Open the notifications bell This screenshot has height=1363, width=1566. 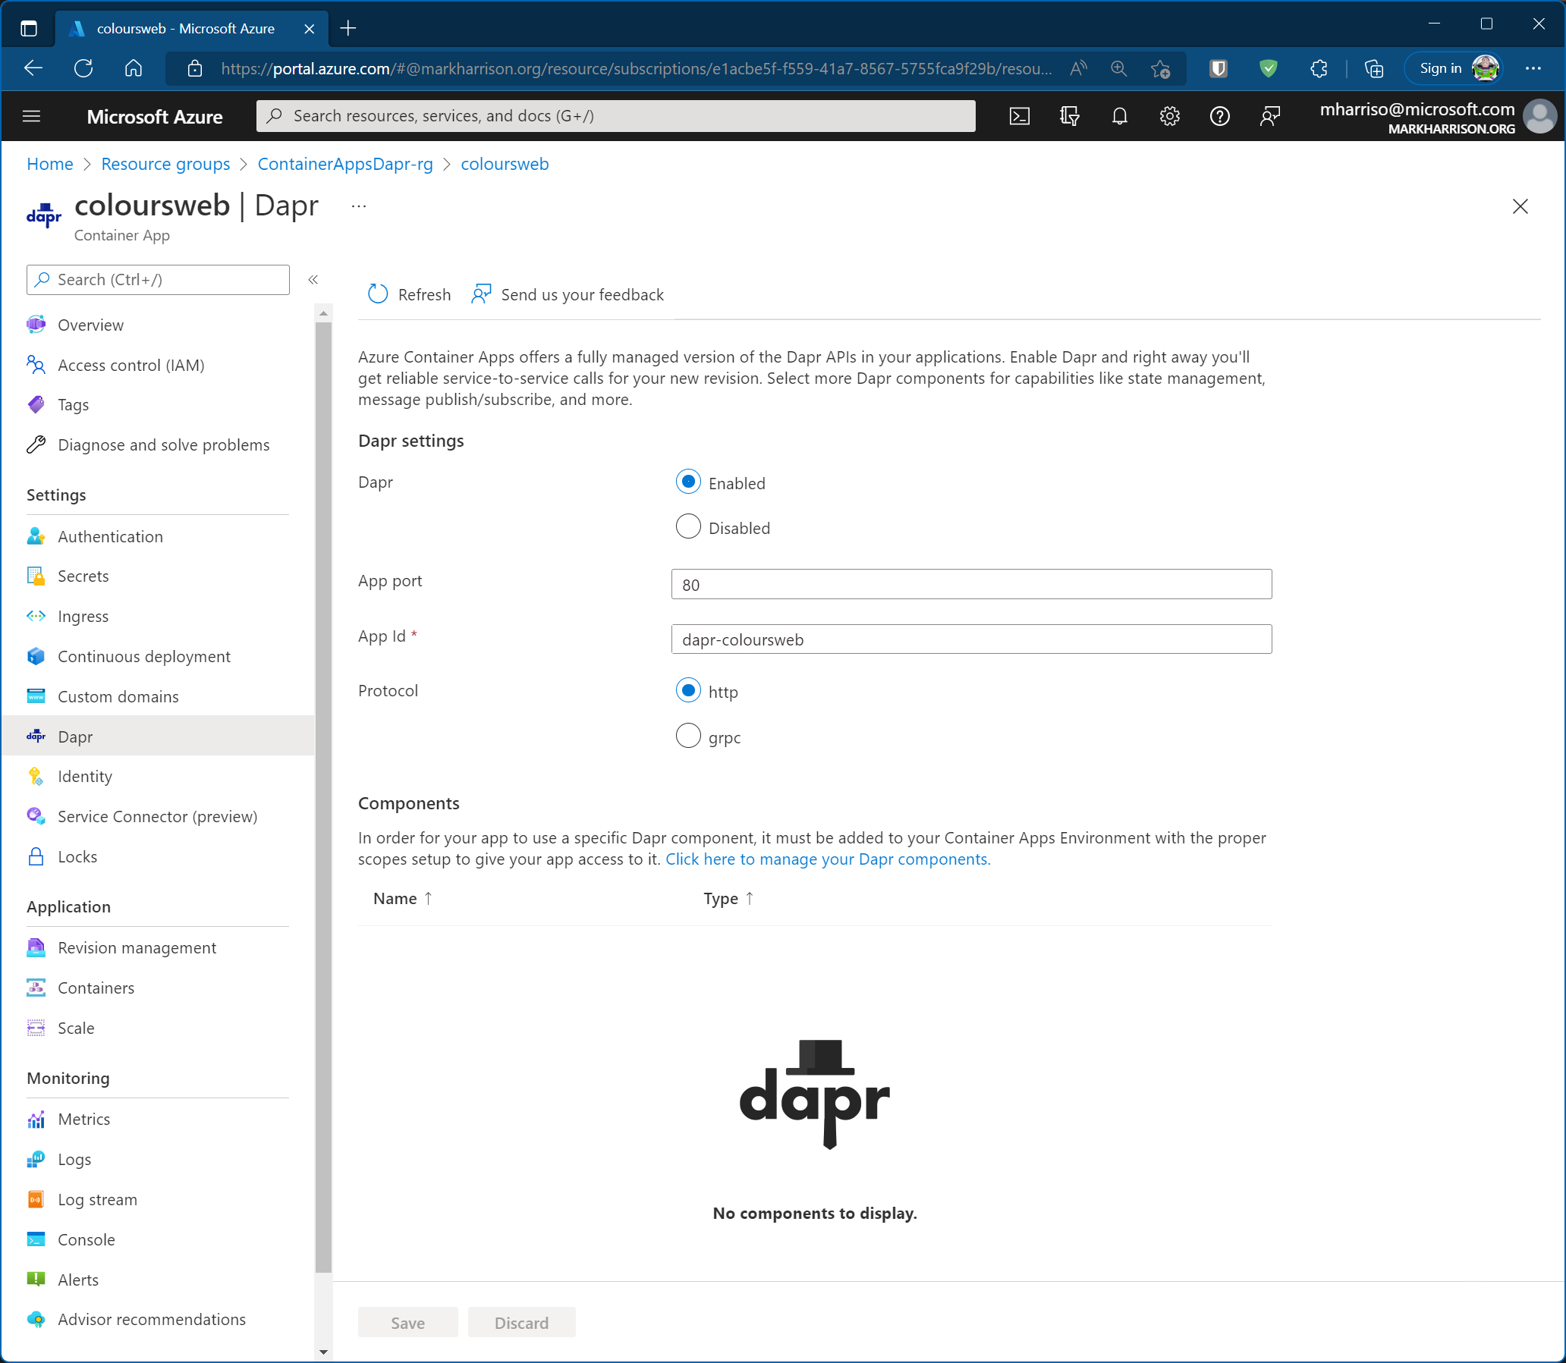click(1119, 115)
